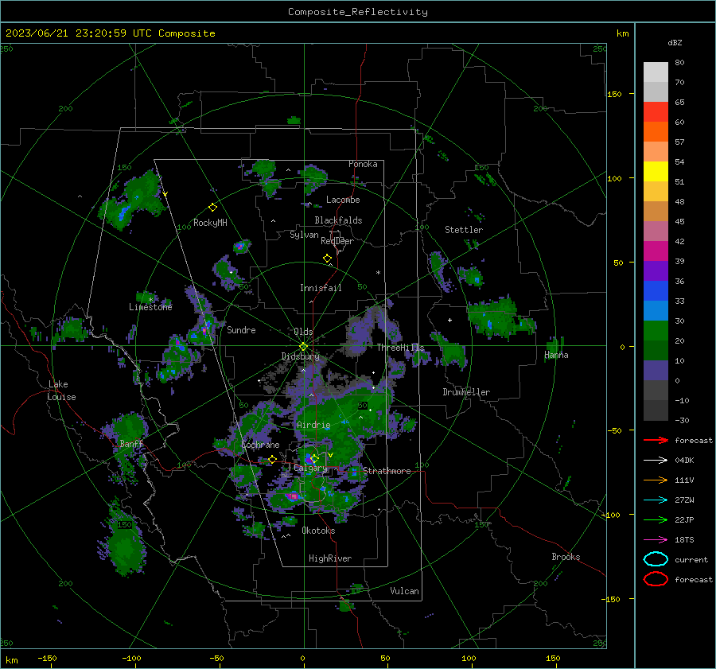This screenshot has width=716, height=669.
Task: Click the Lake Louise label
Action: [x=61, y=391]
